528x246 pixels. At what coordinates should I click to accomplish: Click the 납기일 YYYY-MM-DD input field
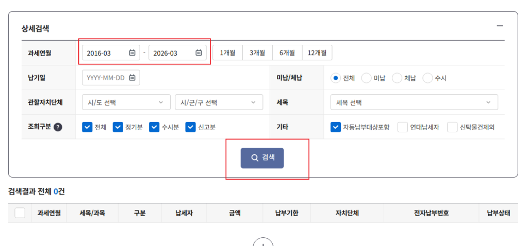[x=111, y=78]
